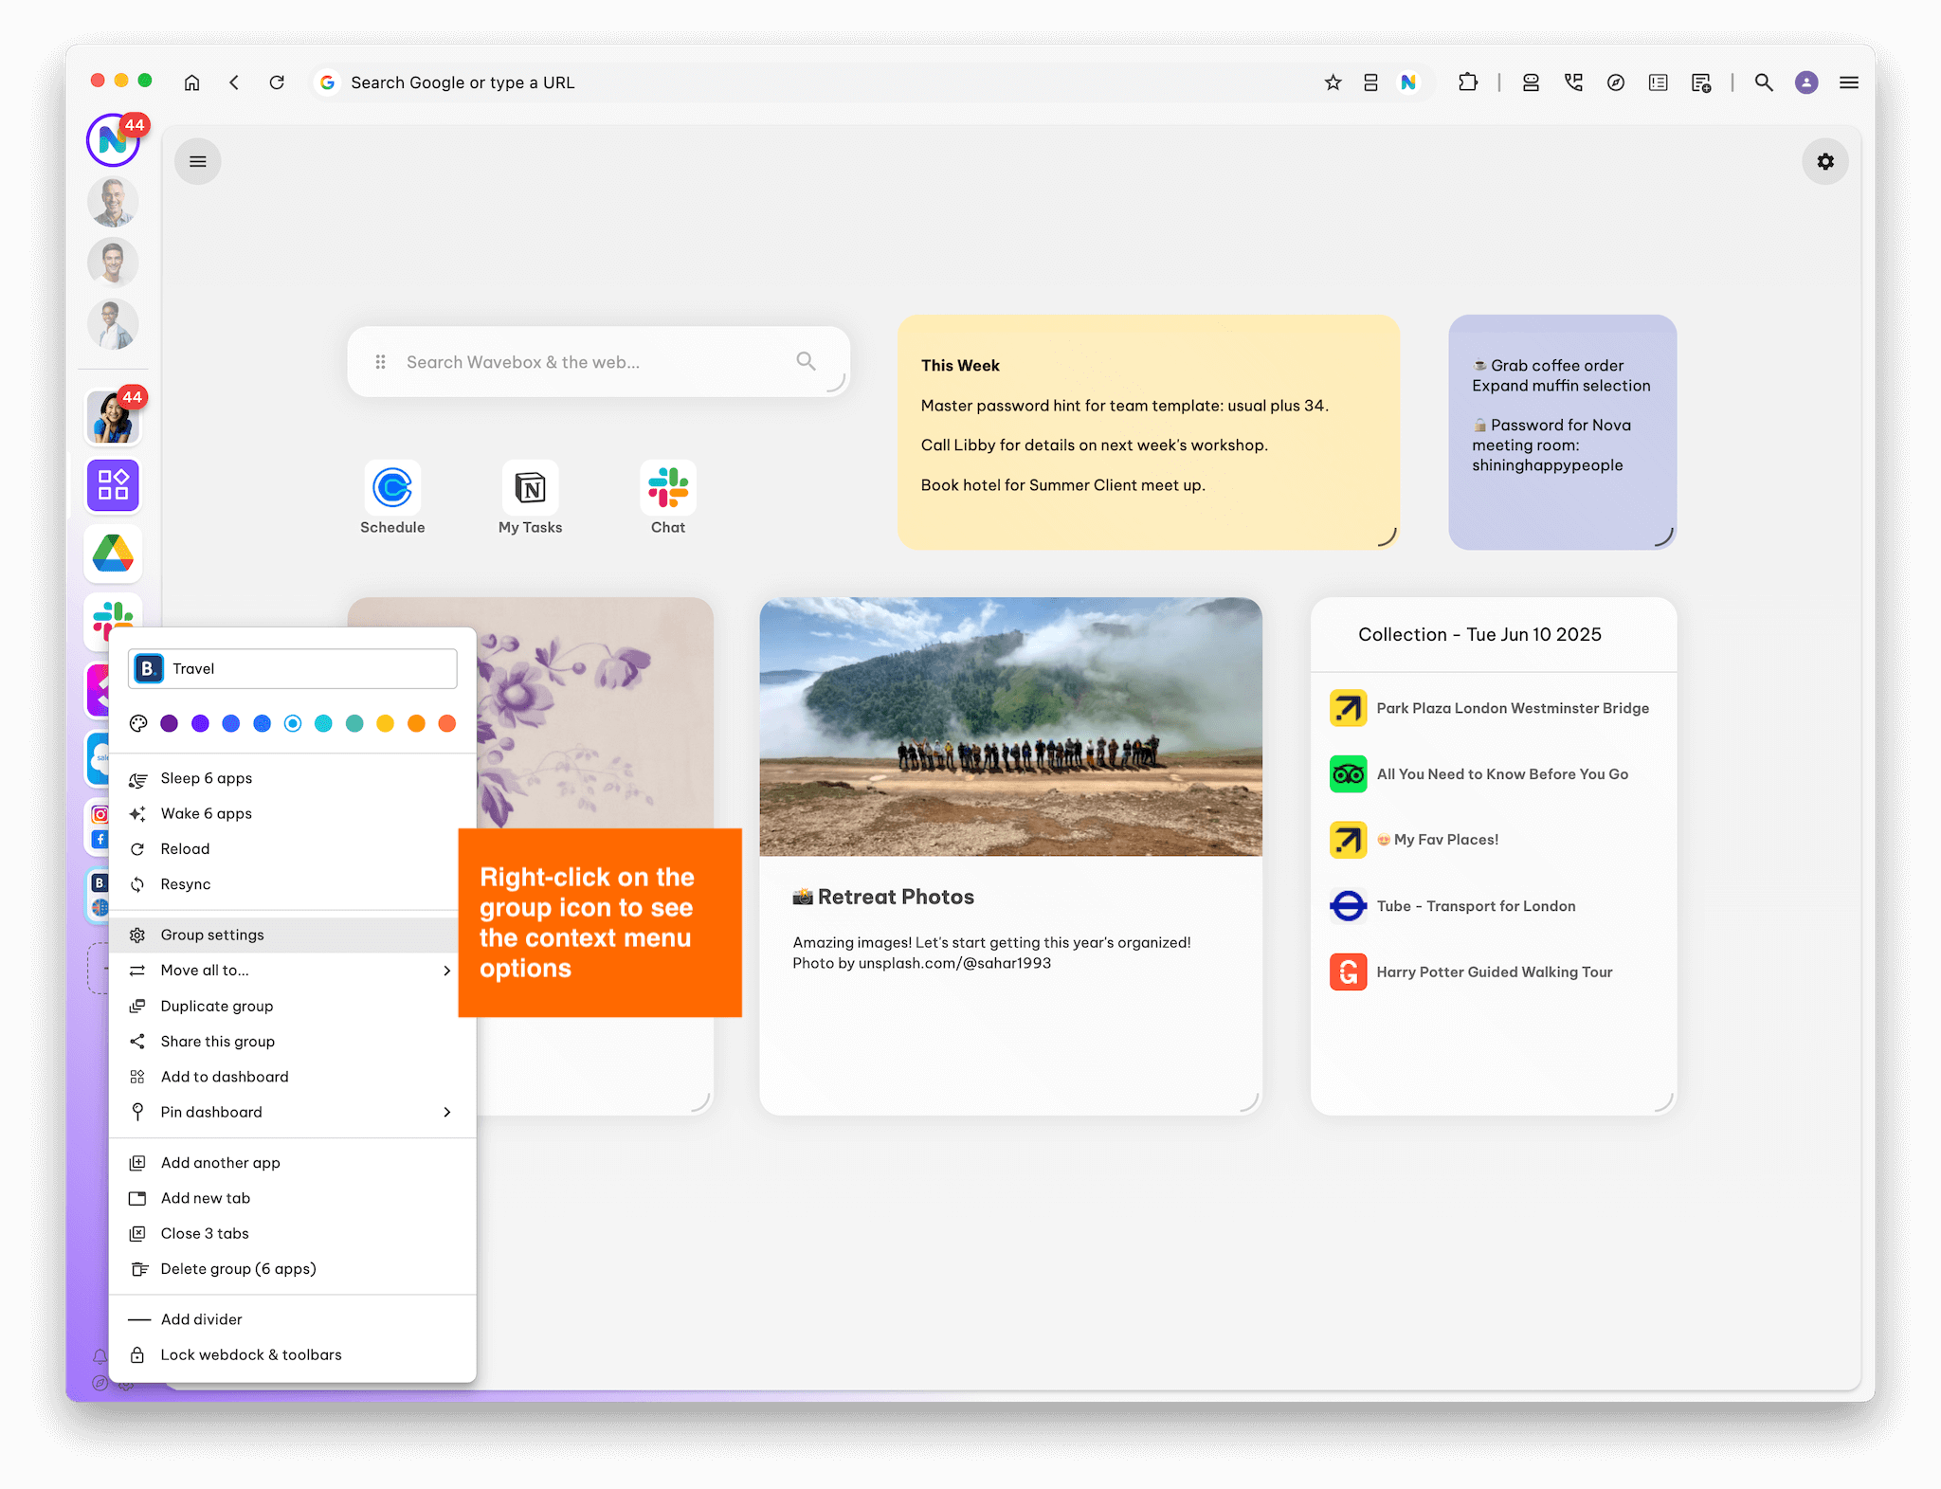Choose Wake 6 apps
The image size is (1941, 1489).
coord(292,814)
